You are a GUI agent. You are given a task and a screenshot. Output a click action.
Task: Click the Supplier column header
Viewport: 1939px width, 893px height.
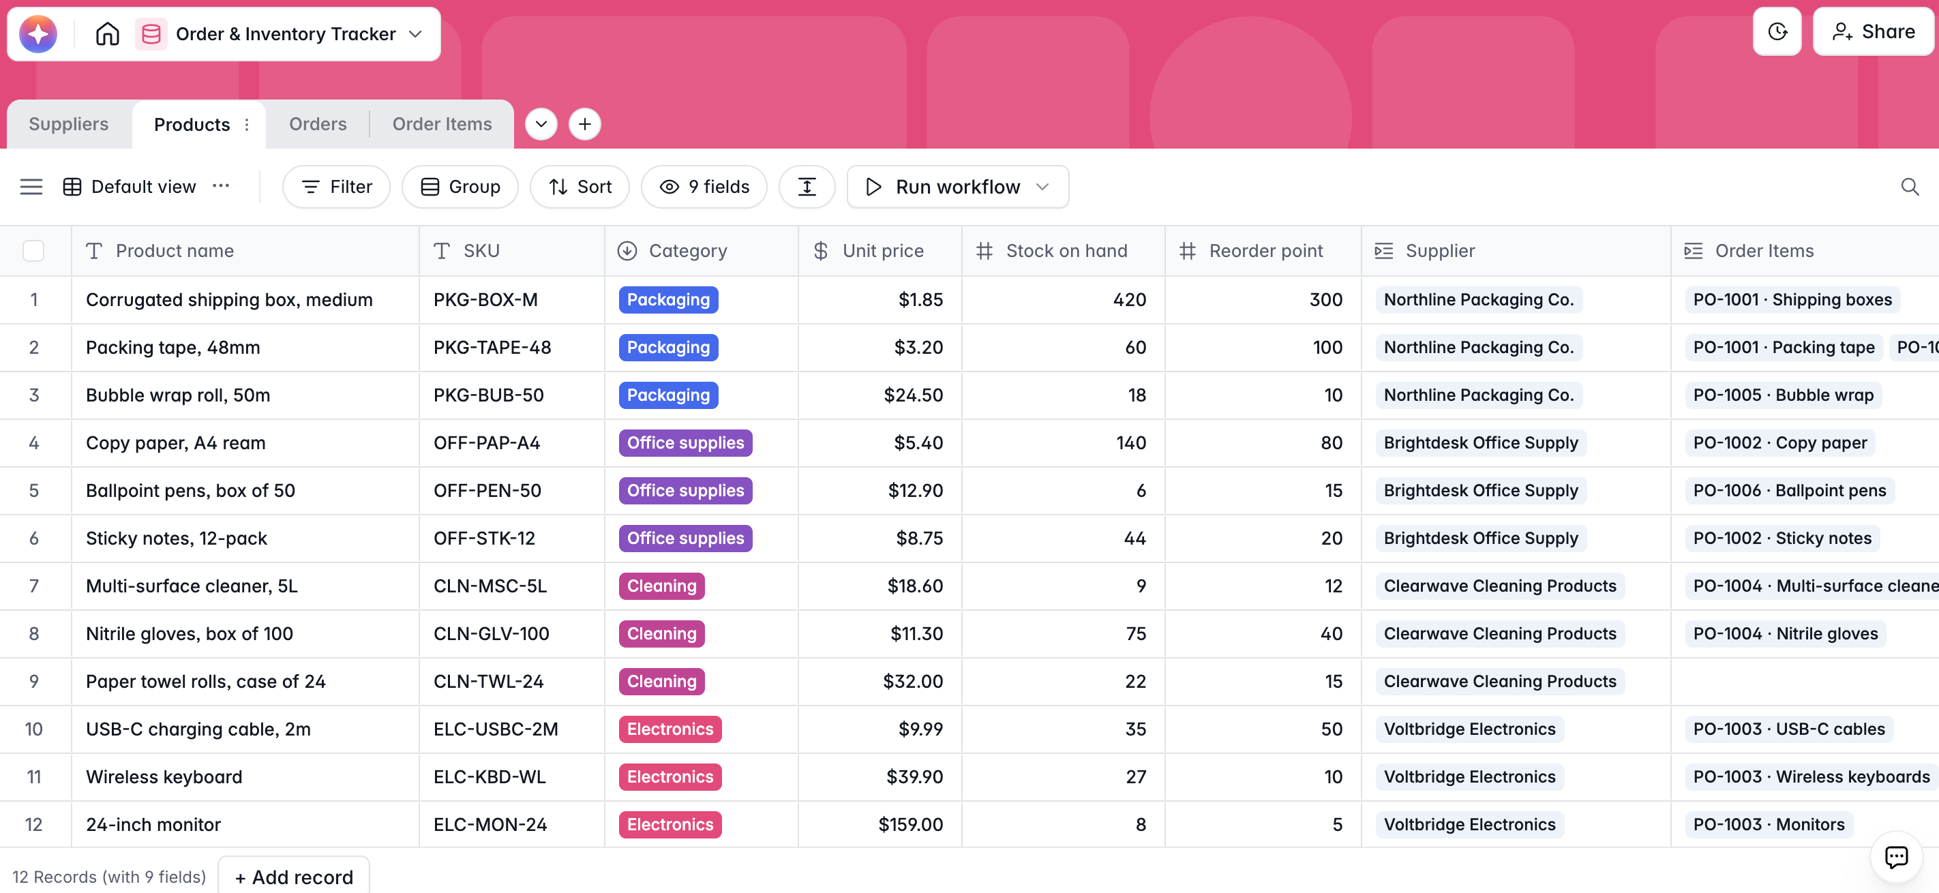tap(1515, 251)
